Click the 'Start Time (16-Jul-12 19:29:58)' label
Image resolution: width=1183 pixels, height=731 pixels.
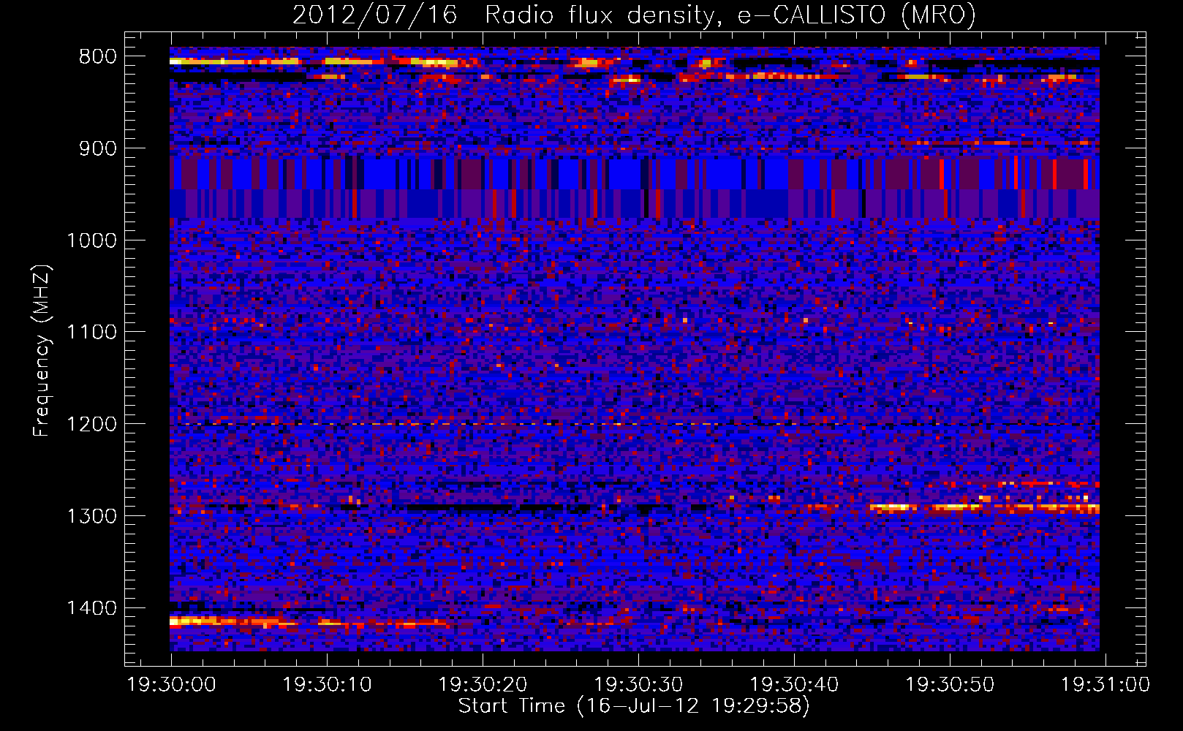point(634,706)
